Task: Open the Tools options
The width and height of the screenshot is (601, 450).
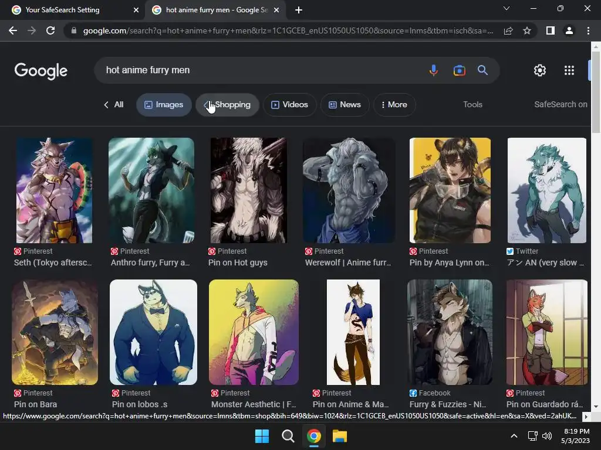Action: point(472,104)
